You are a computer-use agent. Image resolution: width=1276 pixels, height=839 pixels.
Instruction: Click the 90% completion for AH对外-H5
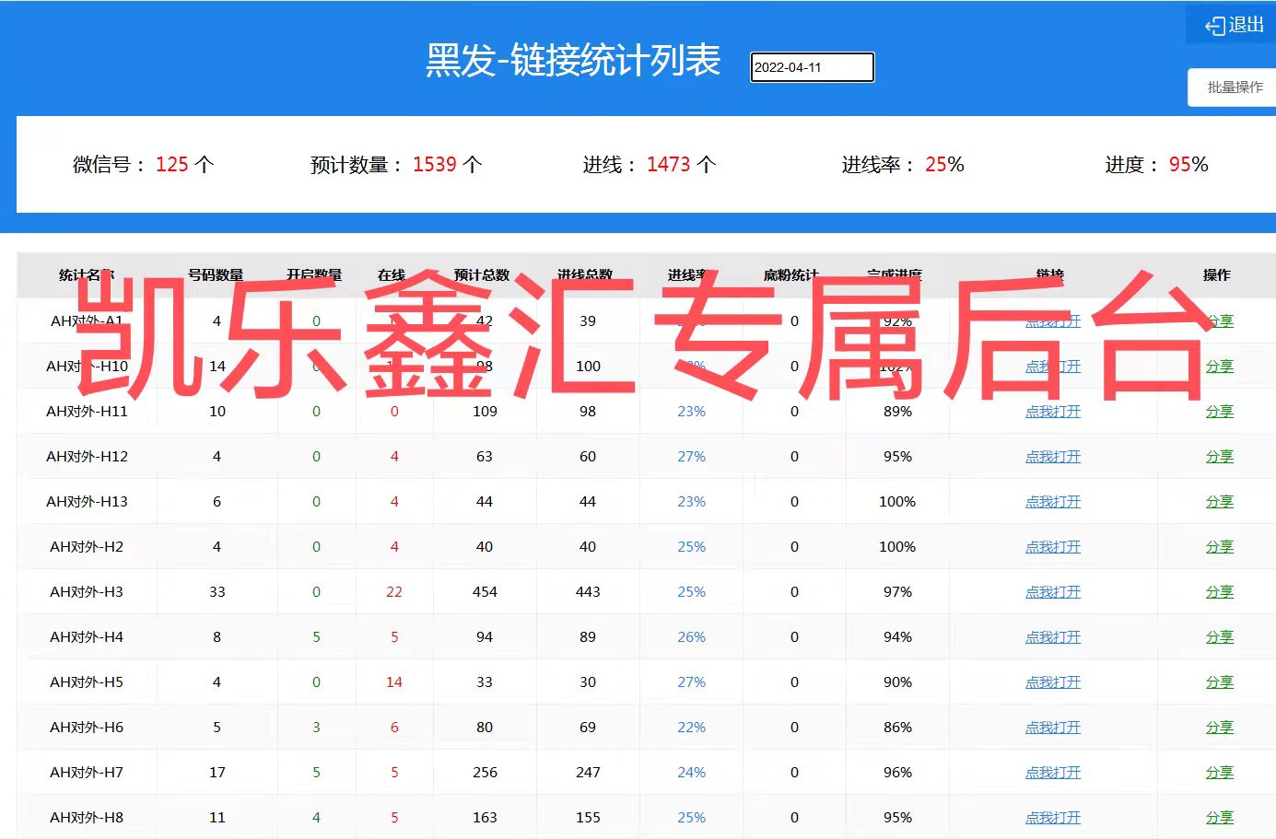tap(897, 682)
